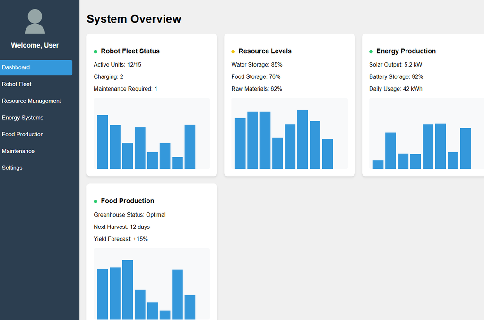Click the green indicator on Energy Production card
Image resolution: width=484 pixels, height=320 pixels.
point(372,51)
